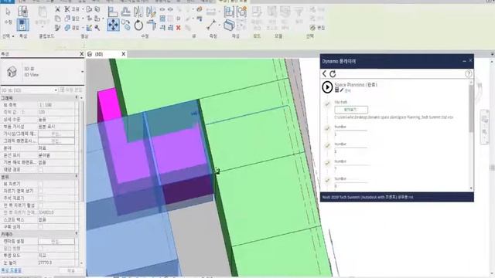Viewport: 495px width, 278px height.
Task: Select the Align tool
Action: (x=113, y=12)
